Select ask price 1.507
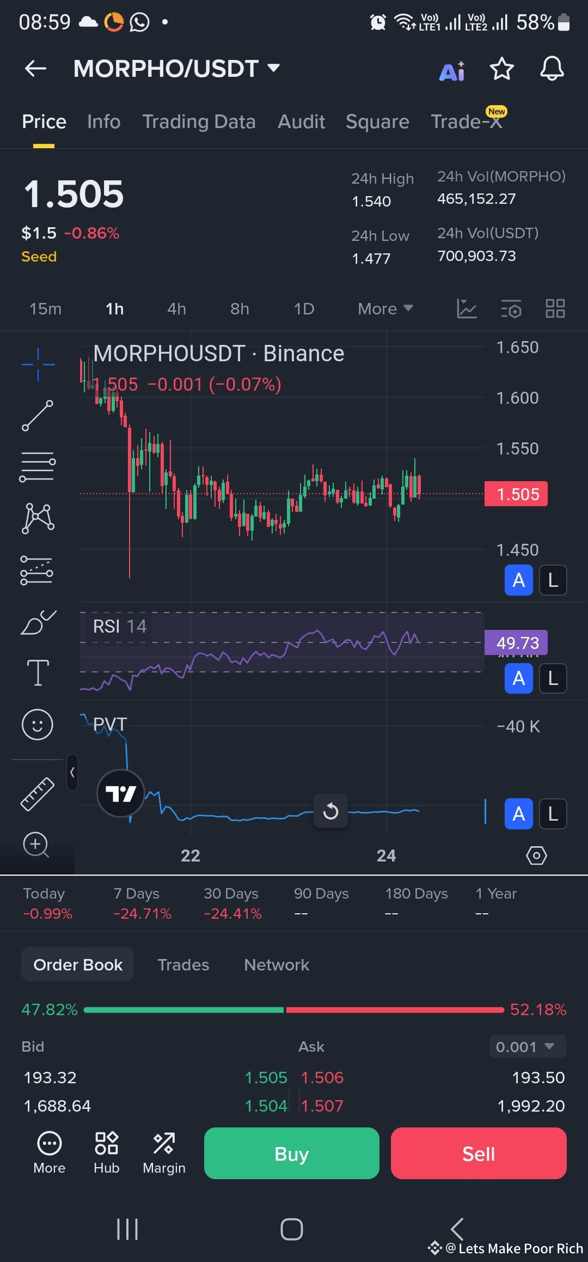 point(322,1106)
